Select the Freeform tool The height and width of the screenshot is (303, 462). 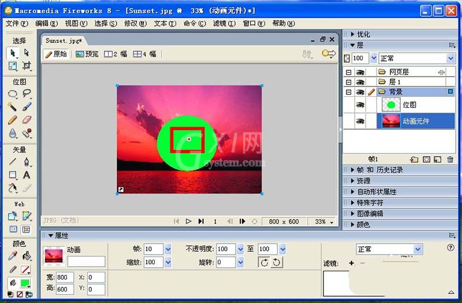click(13, 188)
